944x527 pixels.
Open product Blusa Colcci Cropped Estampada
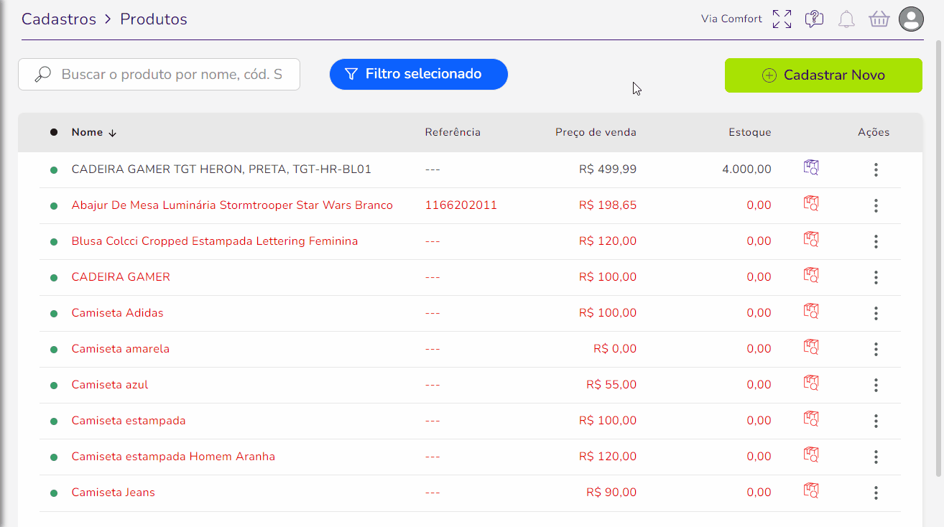click(x=215, y=241)
